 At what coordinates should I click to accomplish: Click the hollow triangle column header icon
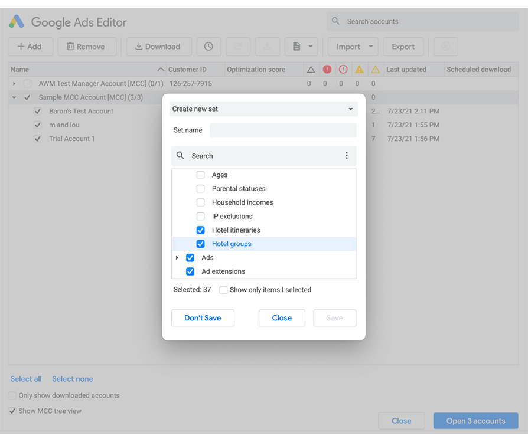point(311,70)
